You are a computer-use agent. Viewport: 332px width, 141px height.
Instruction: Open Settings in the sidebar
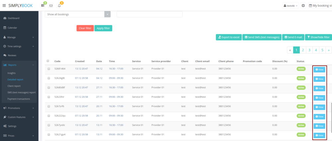coord(12,126)
